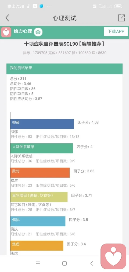Tap the 给力心理 heart logo

tap(6, 32)
